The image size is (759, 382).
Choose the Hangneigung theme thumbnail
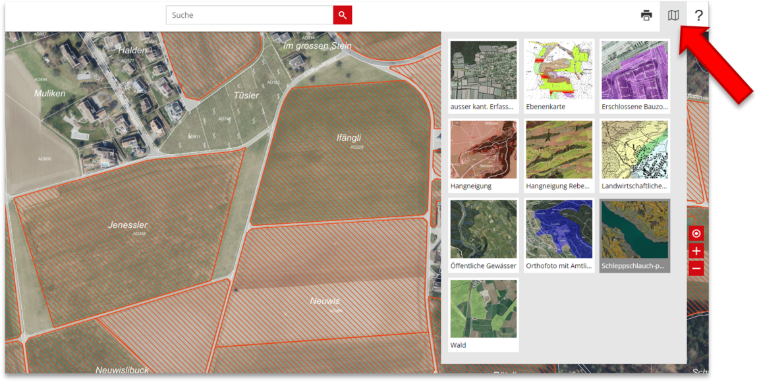[484, 155]
